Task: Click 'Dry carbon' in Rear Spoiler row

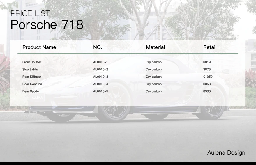Action: 154,91
